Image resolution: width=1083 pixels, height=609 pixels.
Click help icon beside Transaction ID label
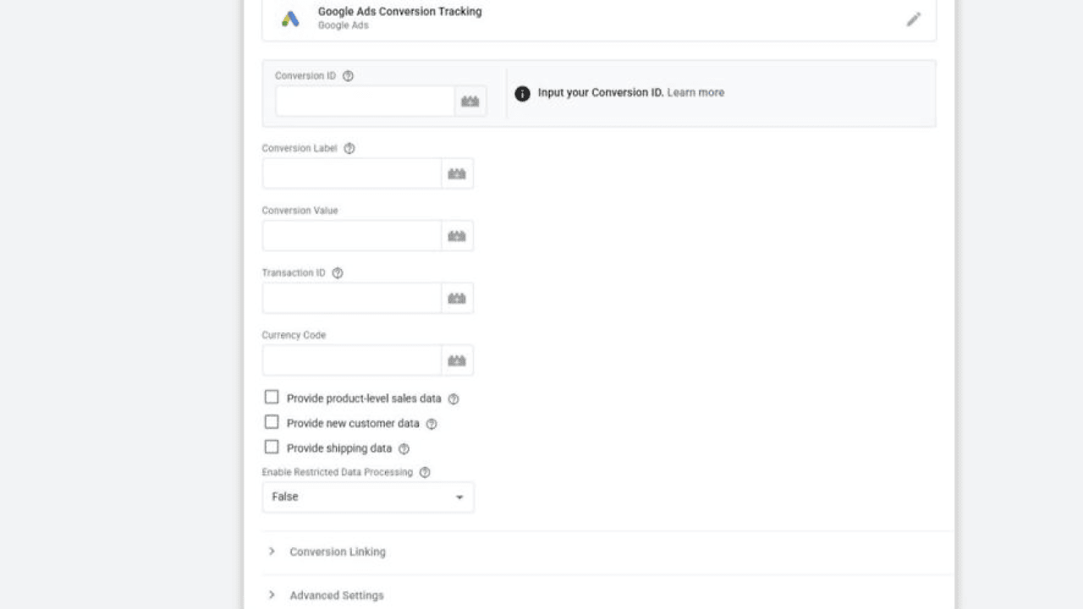tap(338, 273)
